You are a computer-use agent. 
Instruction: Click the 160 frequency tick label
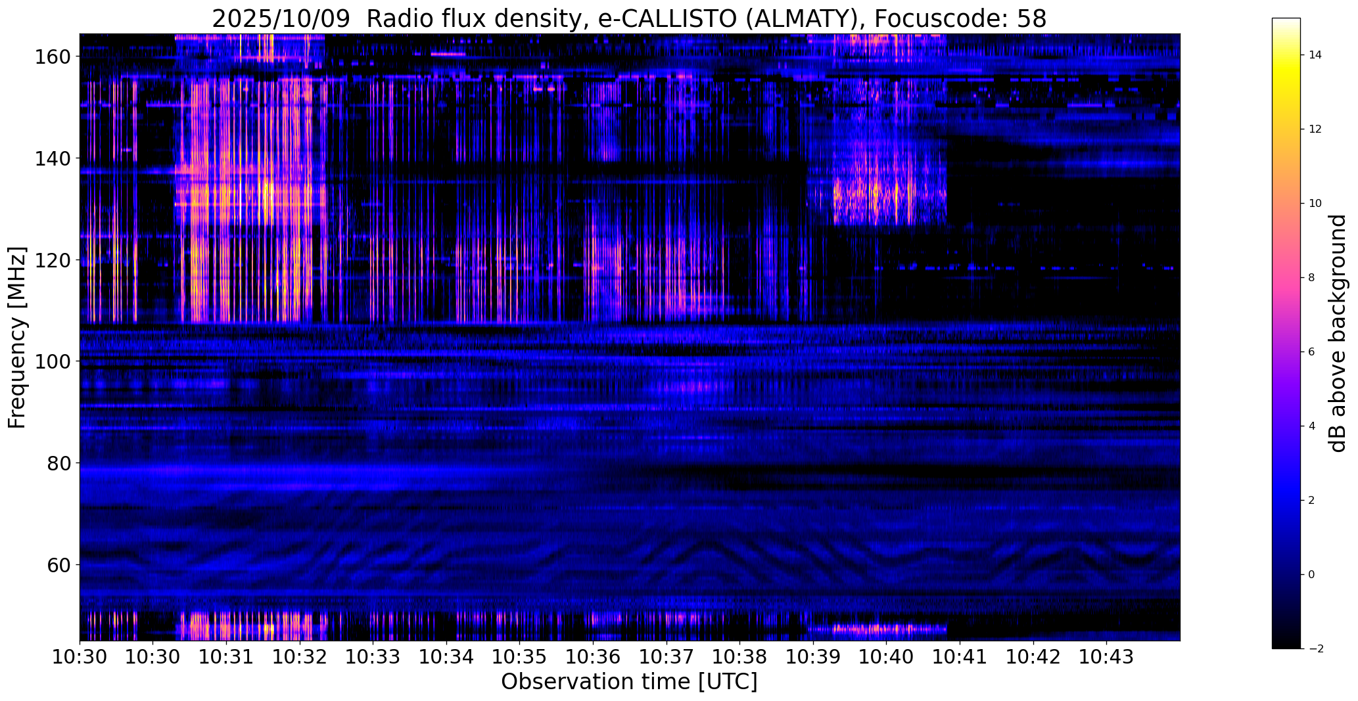point(52,57)
